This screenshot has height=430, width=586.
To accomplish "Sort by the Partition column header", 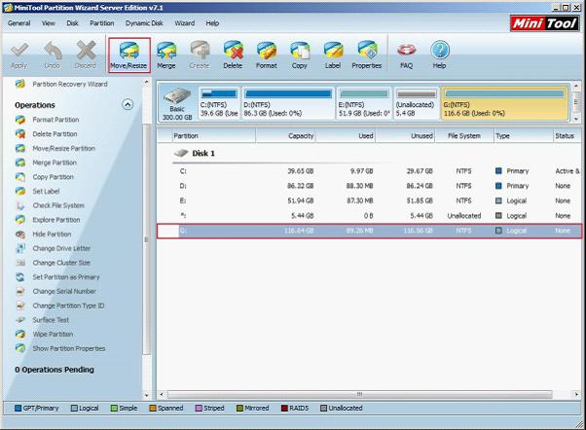I will point(214,136).
